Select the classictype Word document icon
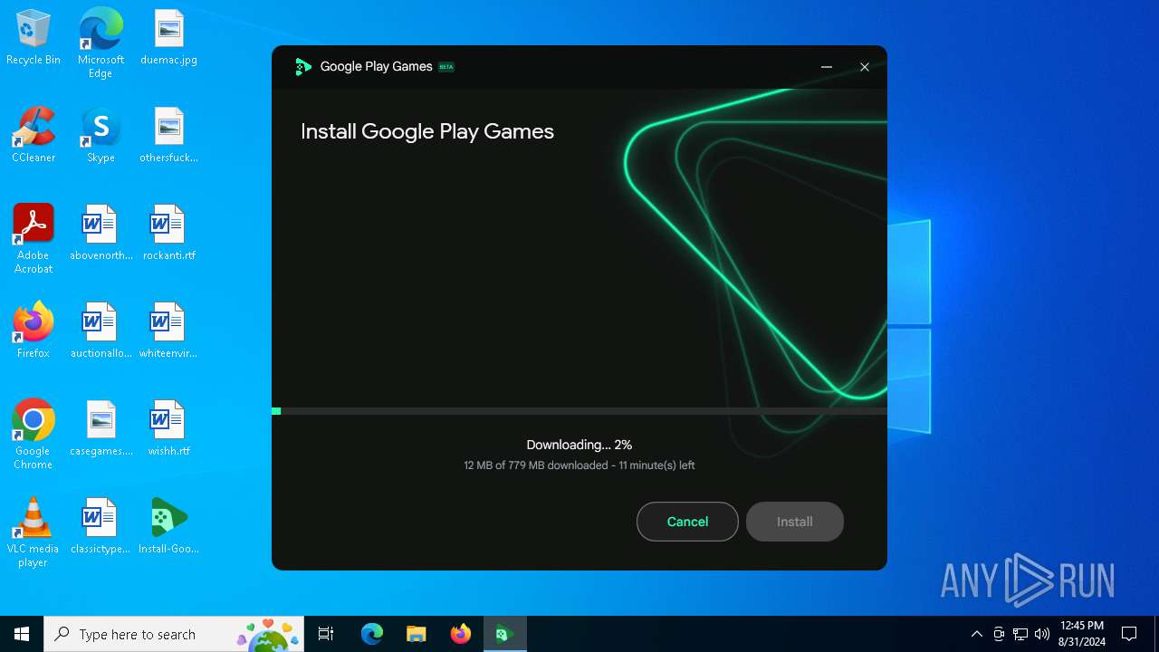The height and width of the screenshot is (652, 1159). click(101, 526)
